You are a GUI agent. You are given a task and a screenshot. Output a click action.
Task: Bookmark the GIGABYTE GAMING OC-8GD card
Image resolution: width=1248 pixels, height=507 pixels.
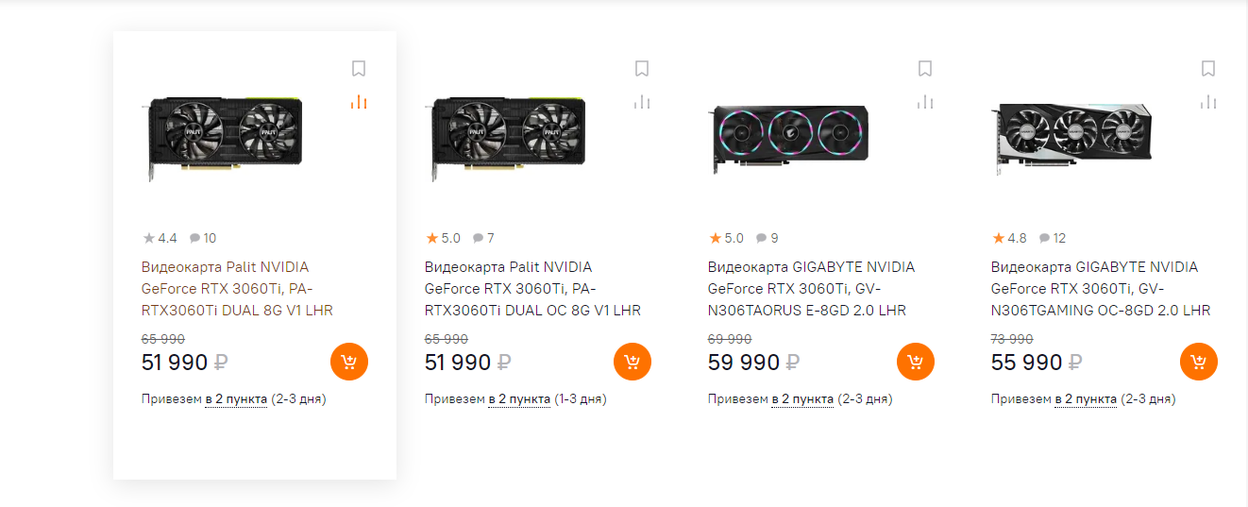1208,68
